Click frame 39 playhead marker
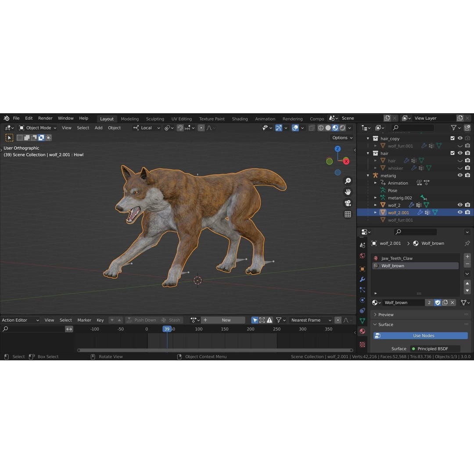Image resolution: width=474 pixels, height=474 pixels. 167,329
